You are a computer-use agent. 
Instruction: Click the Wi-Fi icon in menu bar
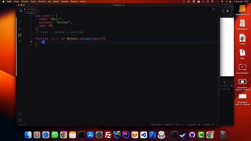coord(222,2)
